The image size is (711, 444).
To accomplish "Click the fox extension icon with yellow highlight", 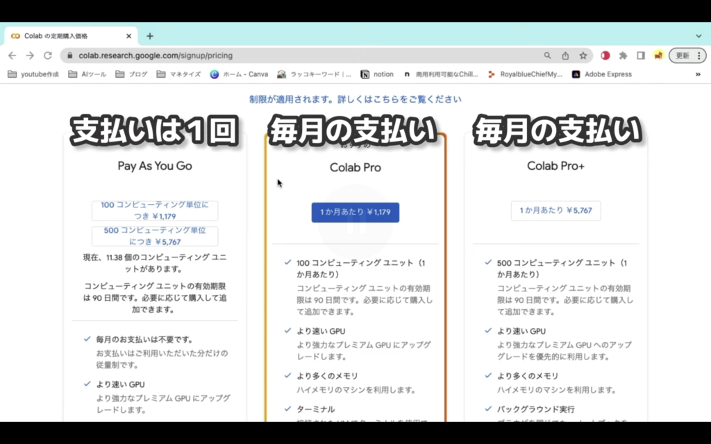I will pyautogui.click(x=660, y=55).
